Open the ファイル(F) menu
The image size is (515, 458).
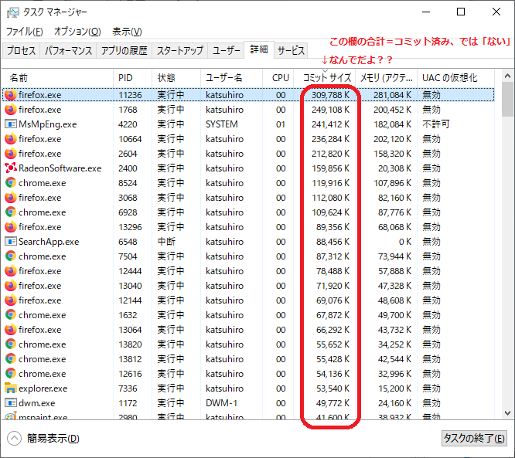coord(24,32)
